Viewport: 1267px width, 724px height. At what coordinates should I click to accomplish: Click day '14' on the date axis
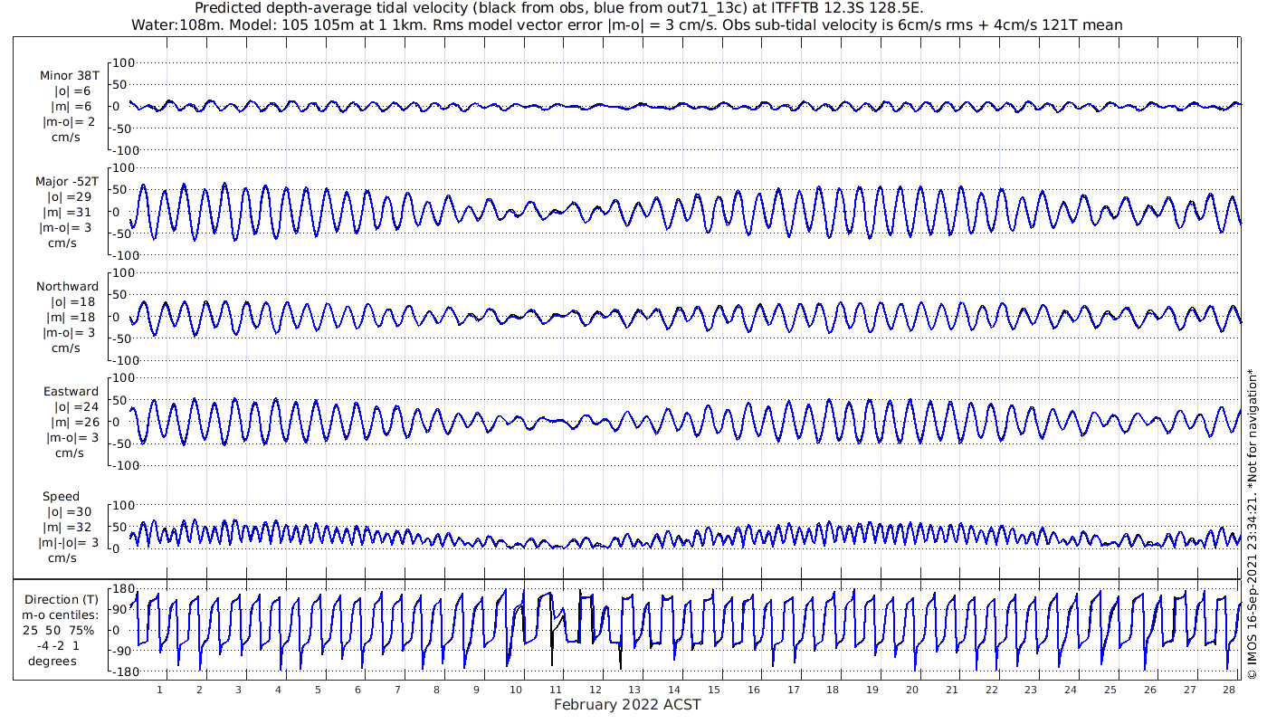click(674, 690)
